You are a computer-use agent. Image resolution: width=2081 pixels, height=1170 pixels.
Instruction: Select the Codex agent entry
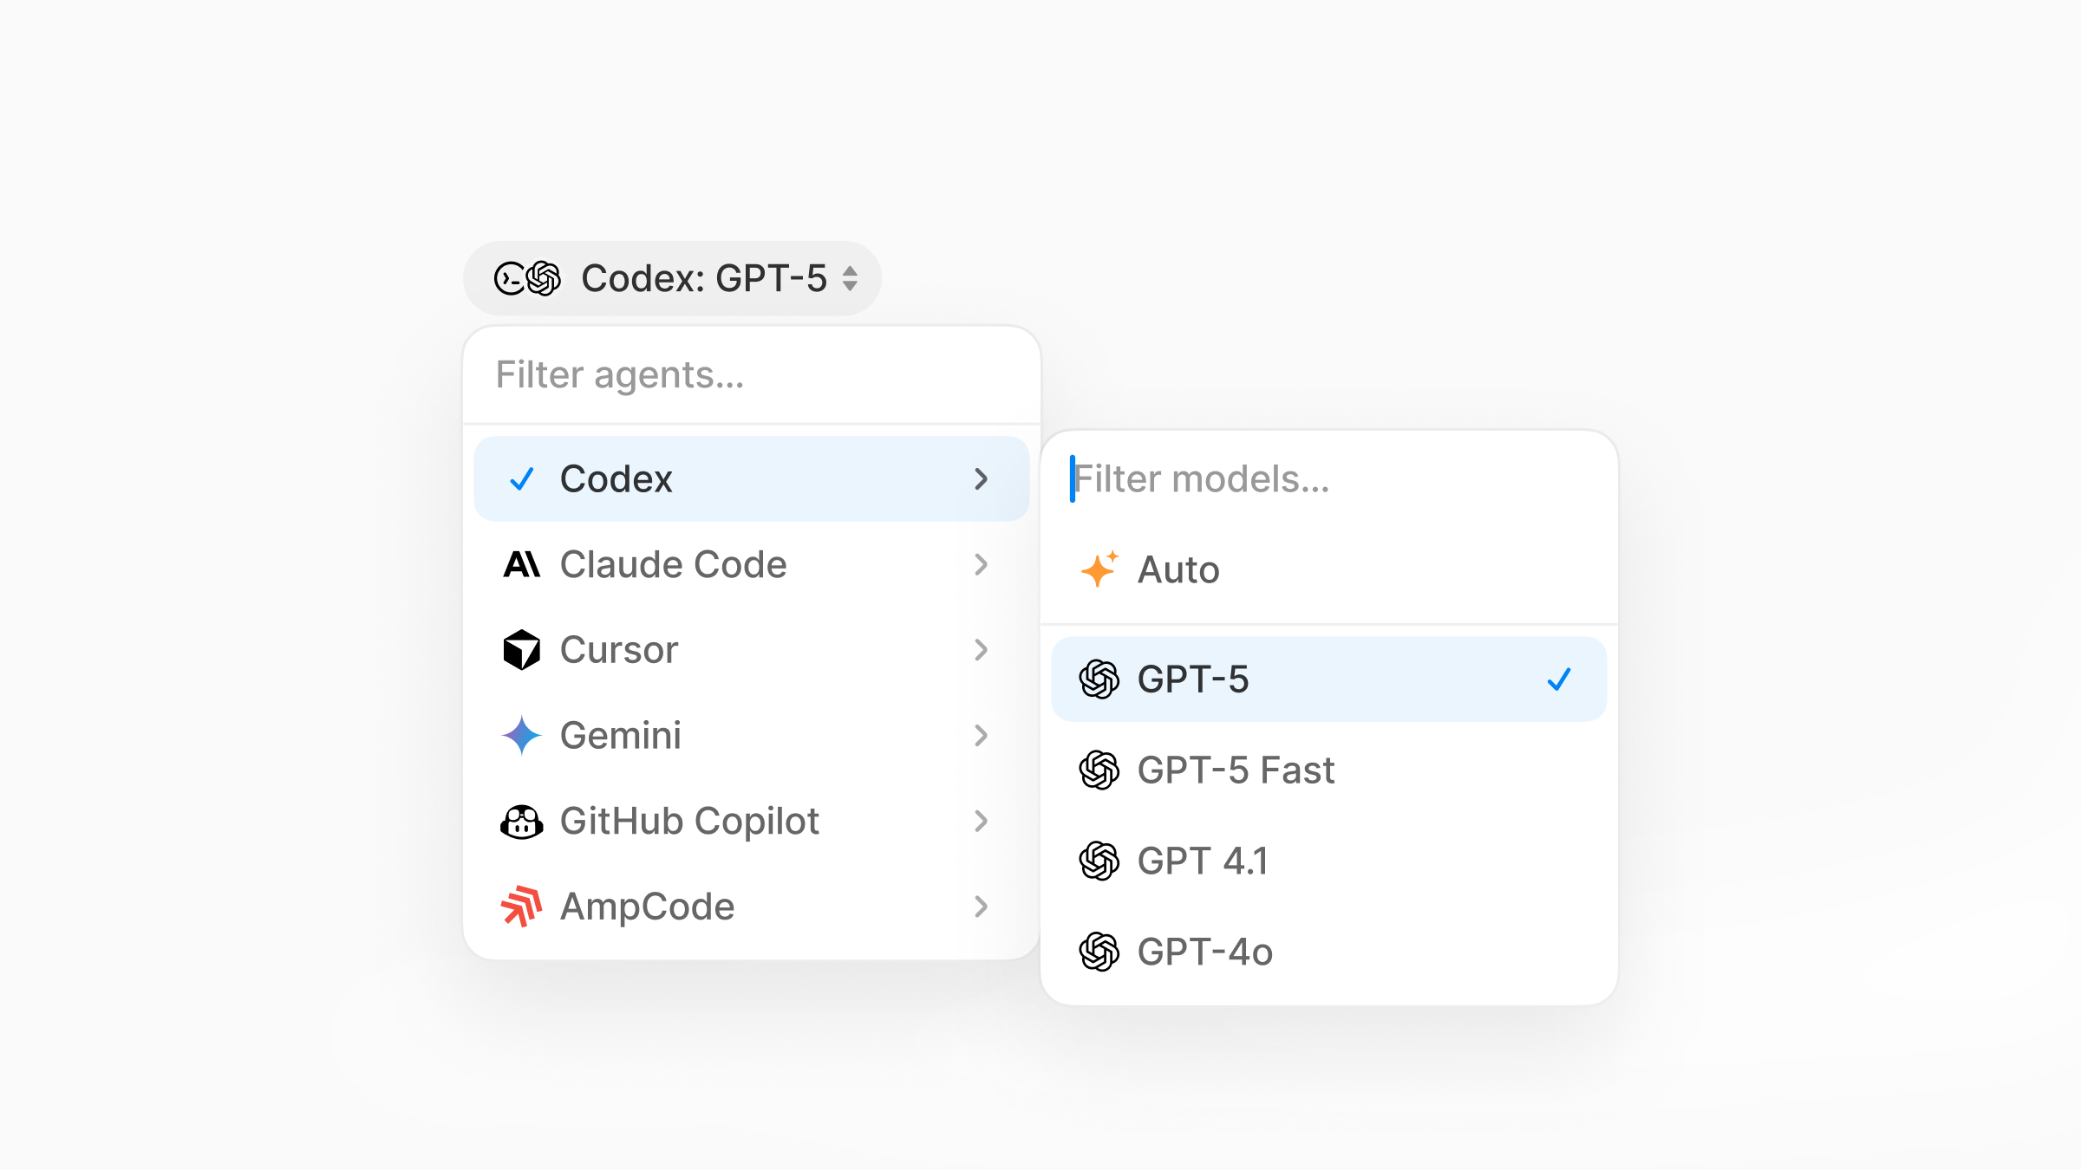(x=618, y=478)
